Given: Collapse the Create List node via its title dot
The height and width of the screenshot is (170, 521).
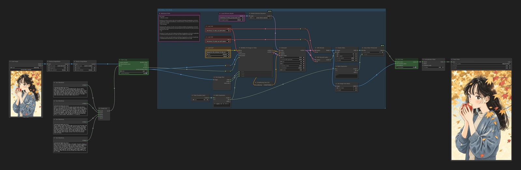Looking at the screenshot, I should tap(99, 108).
